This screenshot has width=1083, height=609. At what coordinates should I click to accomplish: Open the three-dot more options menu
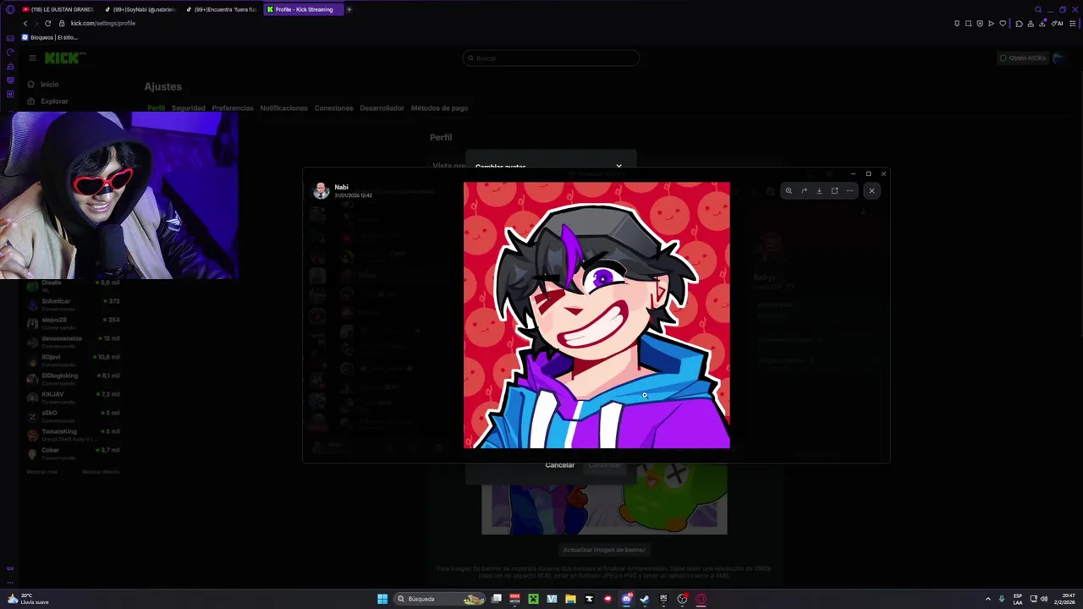click(849, 190)
